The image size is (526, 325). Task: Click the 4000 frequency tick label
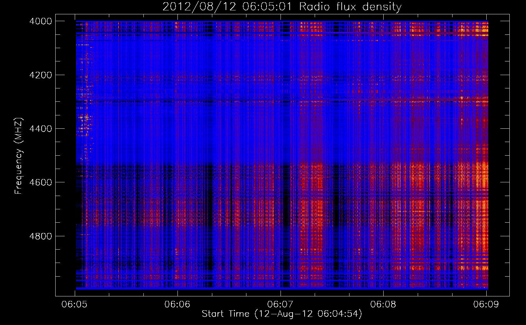tap(41, 21)
